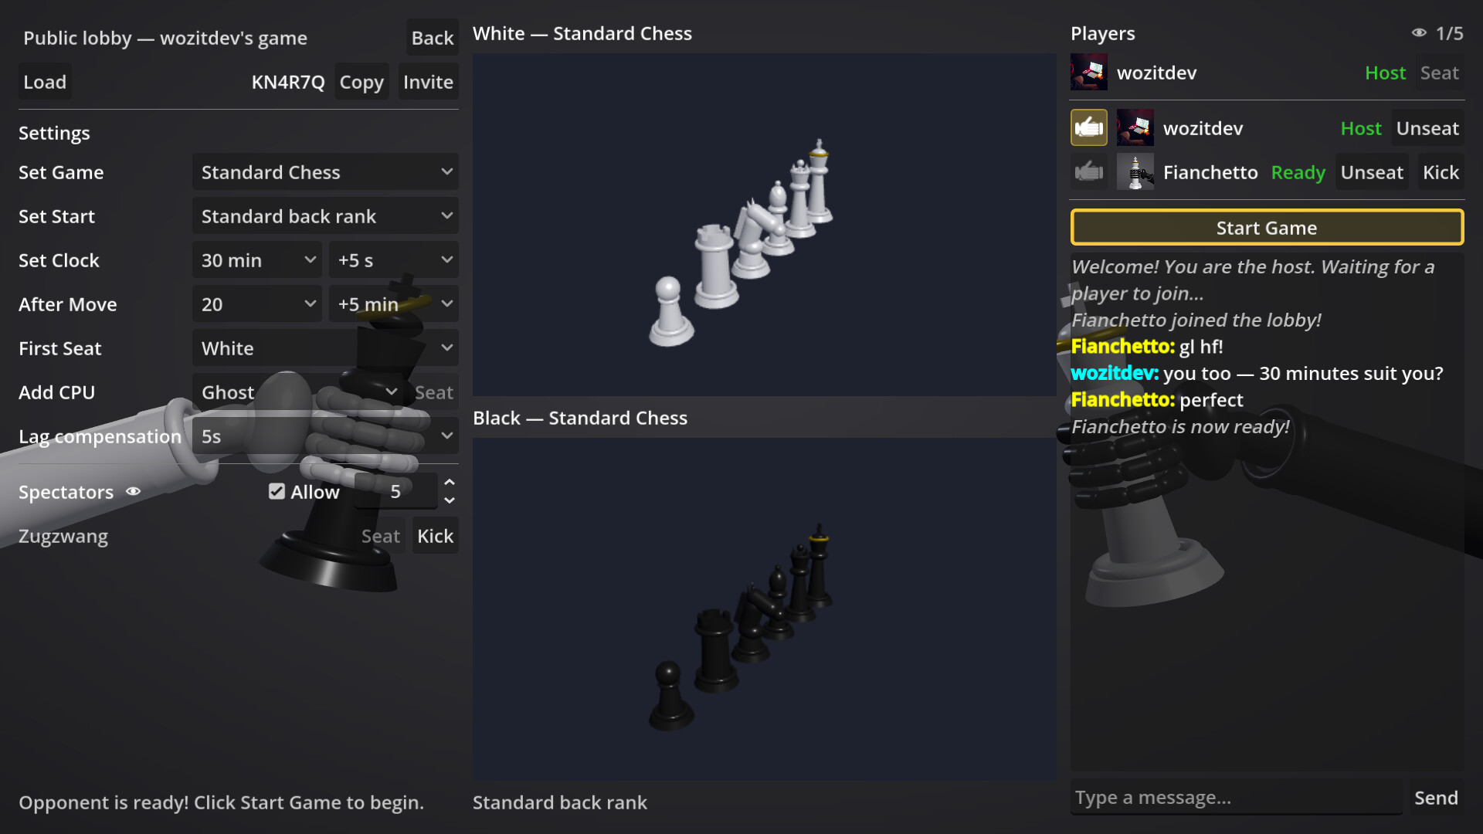
Task: Click Fianchetto's seat camera icon
Action: (x=1089, y=172)
